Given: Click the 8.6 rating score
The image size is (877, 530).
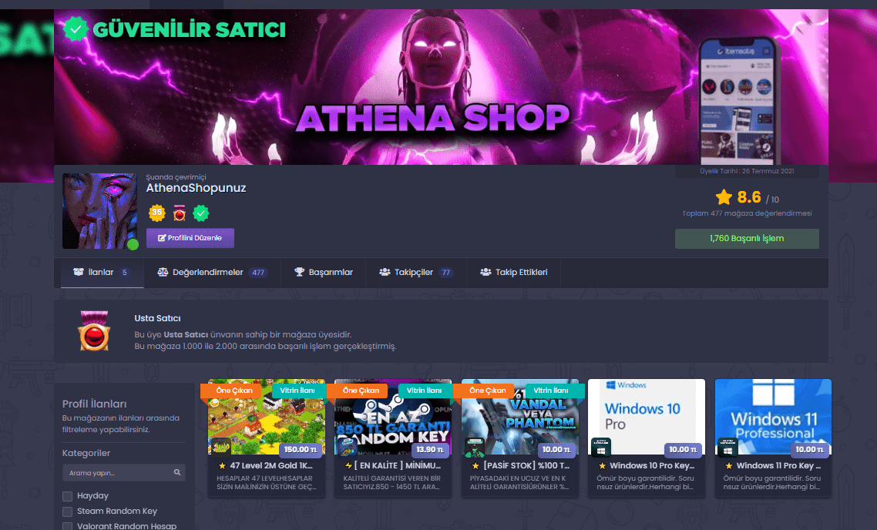Looking at the screenshot, I should tap(749, 197).
